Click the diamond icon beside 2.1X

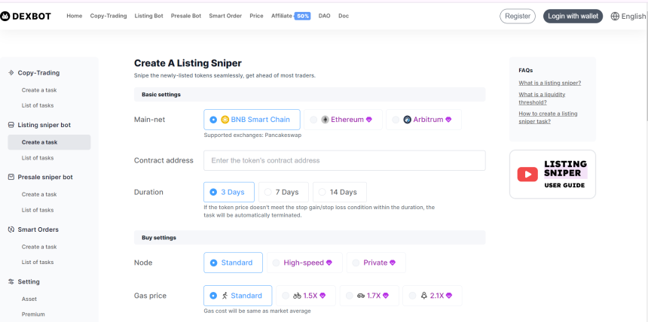(x=449, y=296)
